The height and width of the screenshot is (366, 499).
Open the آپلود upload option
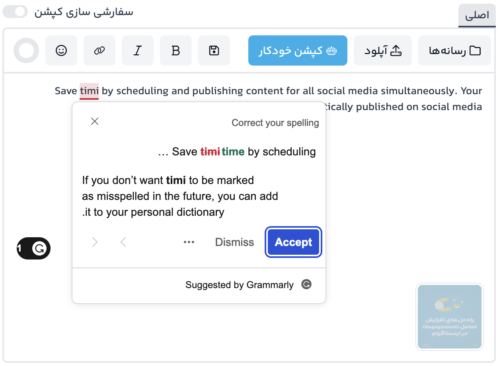[x=382, y=50]
